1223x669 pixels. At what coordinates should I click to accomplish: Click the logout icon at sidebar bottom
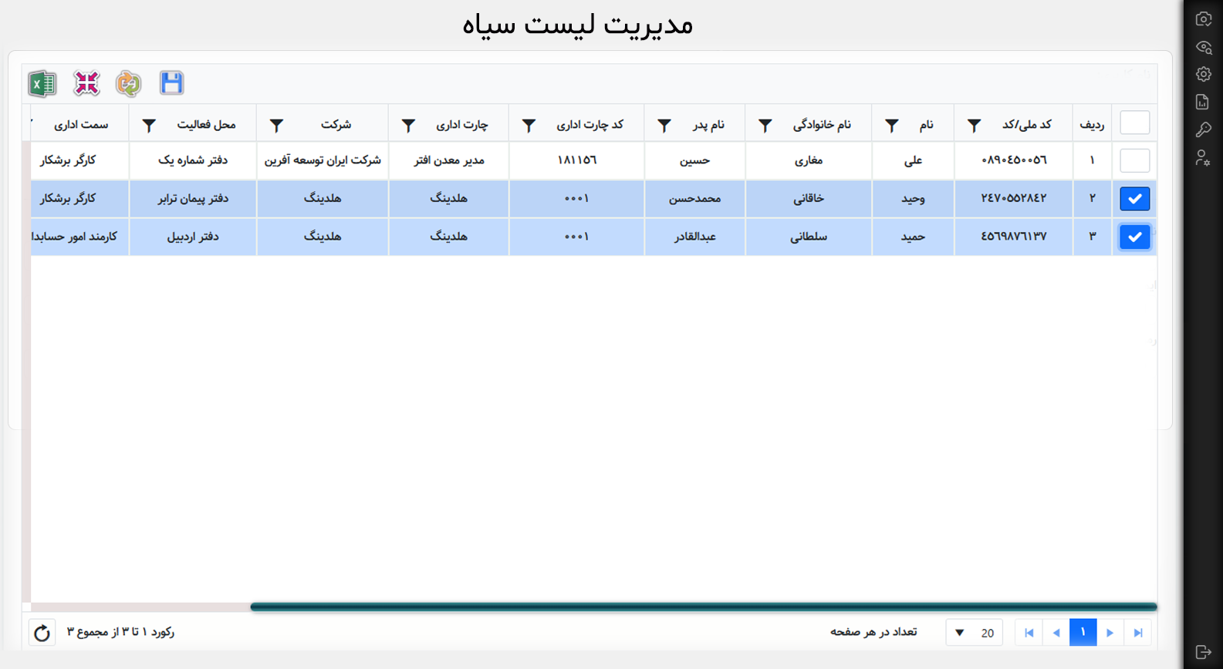click(x=1203, y=652)
